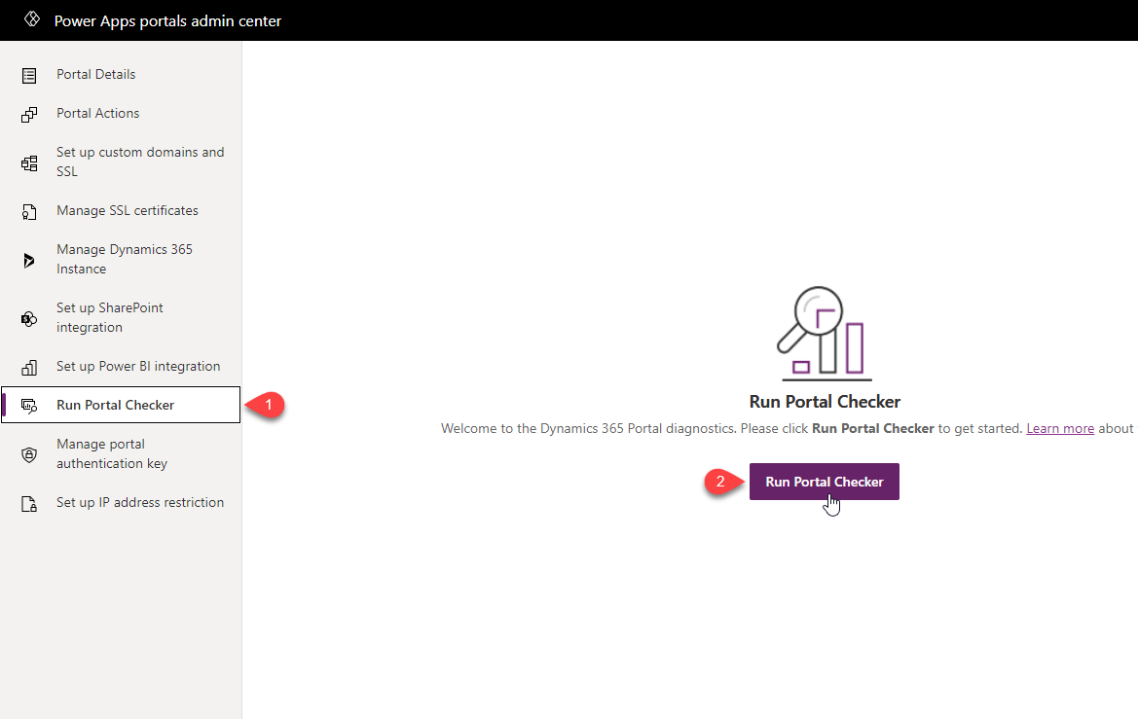Screen dimensions: 1138x719
Task: Click the Run Portal Checker sidebar icon
Action: (29, 406)
